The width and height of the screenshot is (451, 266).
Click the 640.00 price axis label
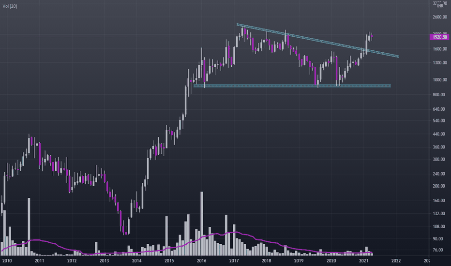(x=439, y=109)
